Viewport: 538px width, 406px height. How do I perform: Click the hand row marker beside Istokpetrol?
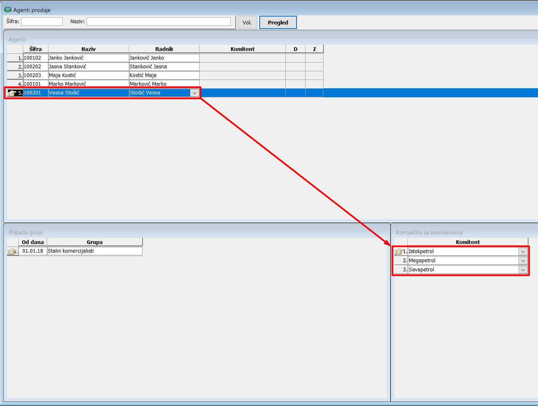(x=399, y=251)
